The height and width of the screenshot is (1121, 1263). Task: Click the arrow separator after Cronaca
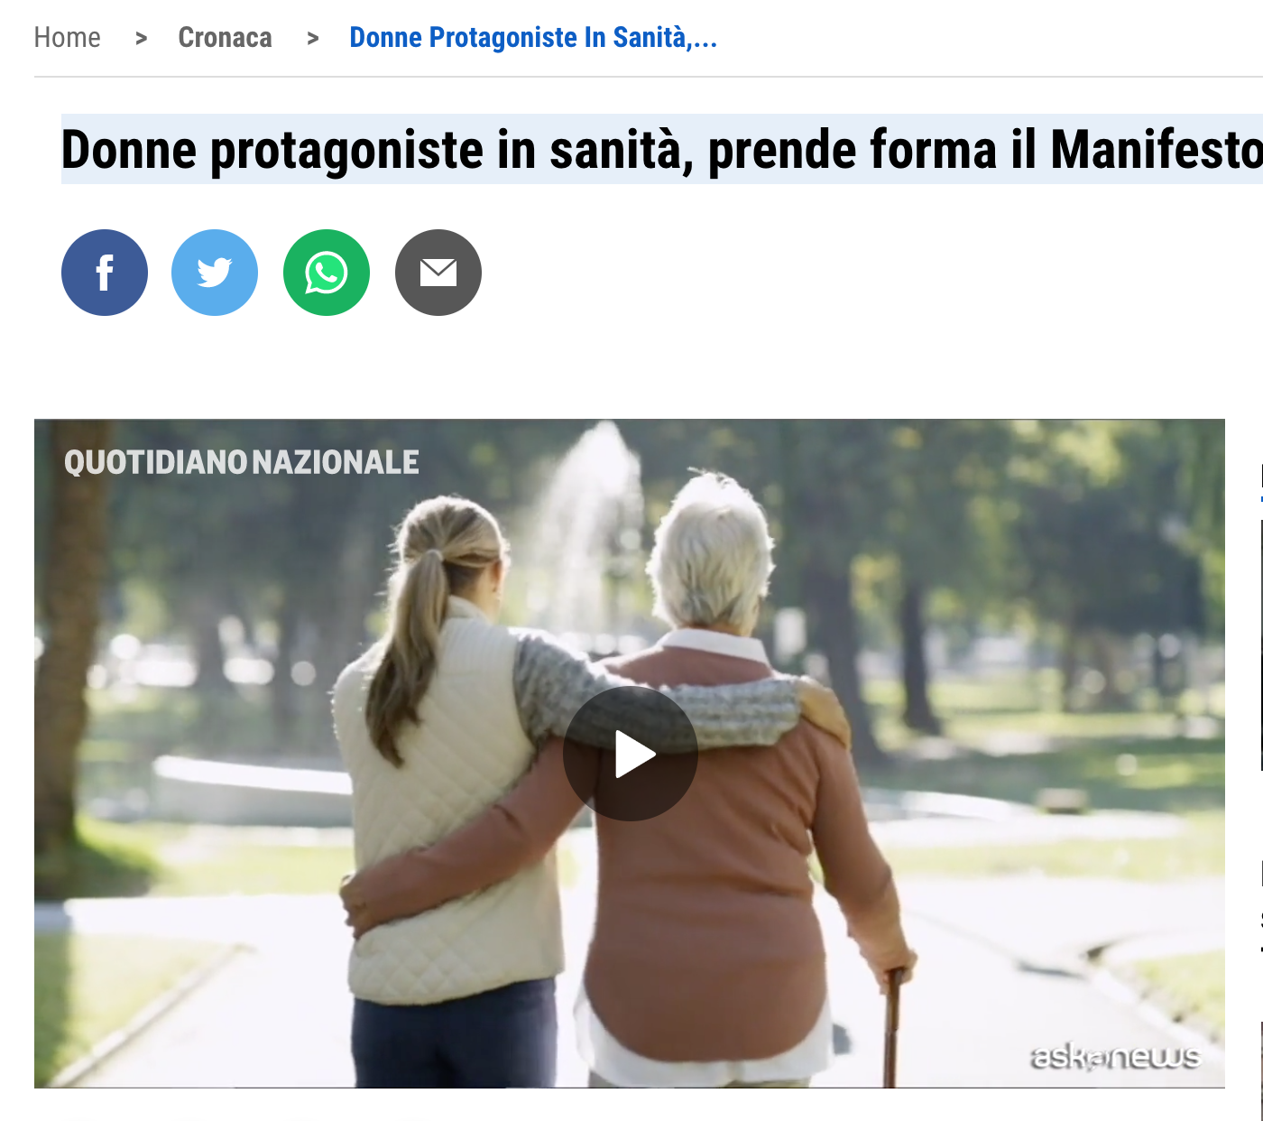click(x=313, y=38)
